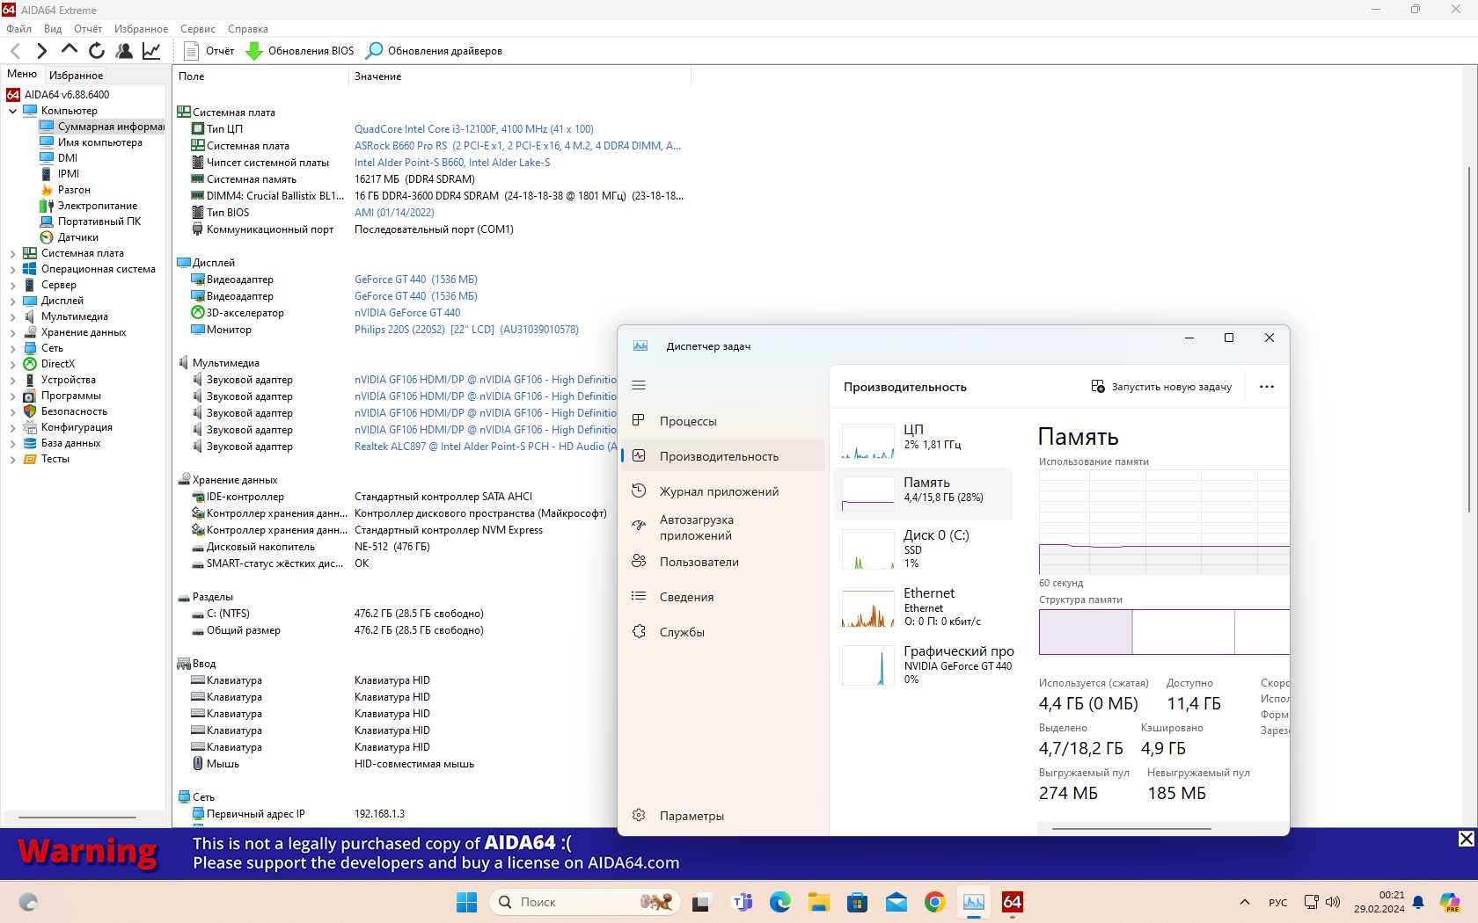Open the Philips 220S monitor link

(x=466, y=330)
